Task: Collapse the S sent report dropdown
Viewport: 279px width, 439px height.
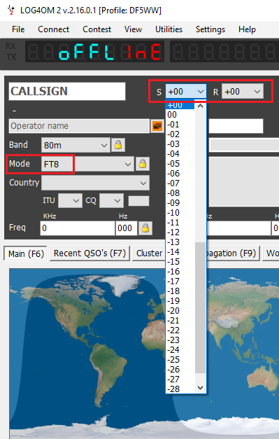Action: tap(201, 92)
